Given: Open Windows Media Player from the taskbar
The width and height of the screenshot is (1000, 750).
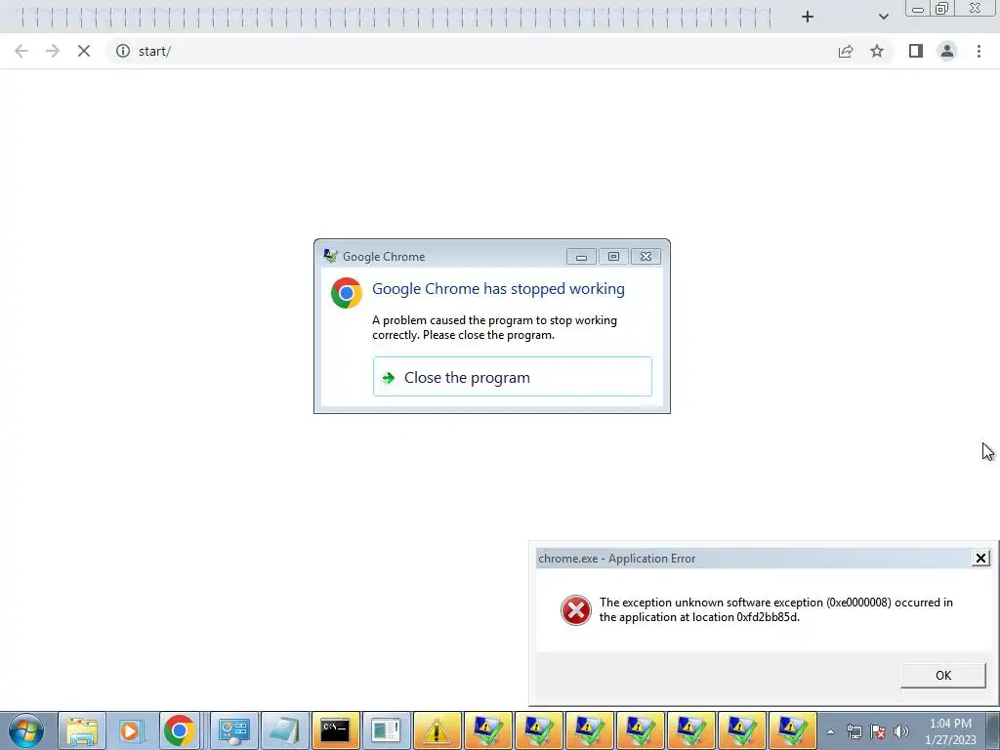Looking at the screenshot, I should 131,730.
